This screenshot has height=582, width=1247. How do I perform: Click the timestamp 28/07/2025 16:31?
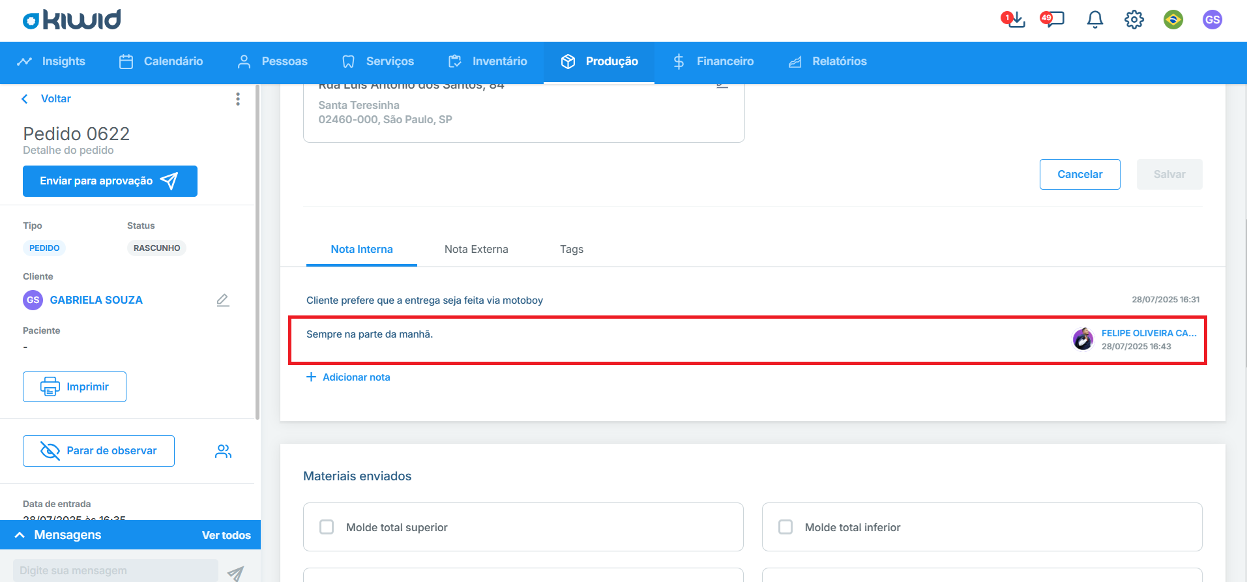[x=1166, y=300]
